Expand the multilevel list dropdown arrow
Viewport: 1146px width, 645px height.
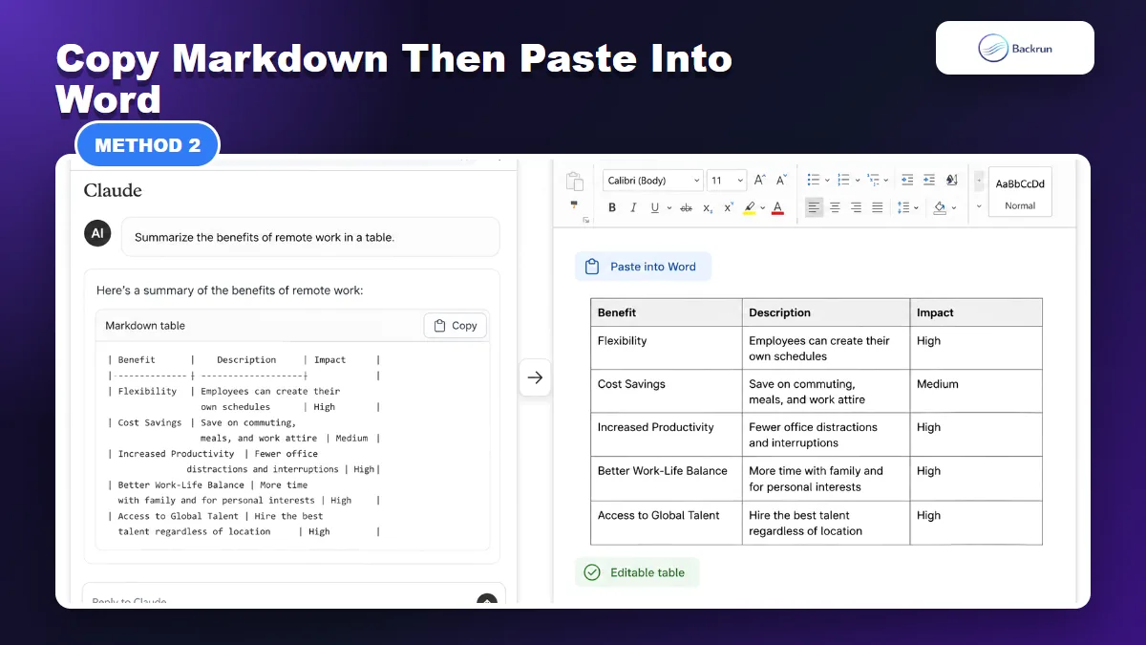(x=886, y=180)
